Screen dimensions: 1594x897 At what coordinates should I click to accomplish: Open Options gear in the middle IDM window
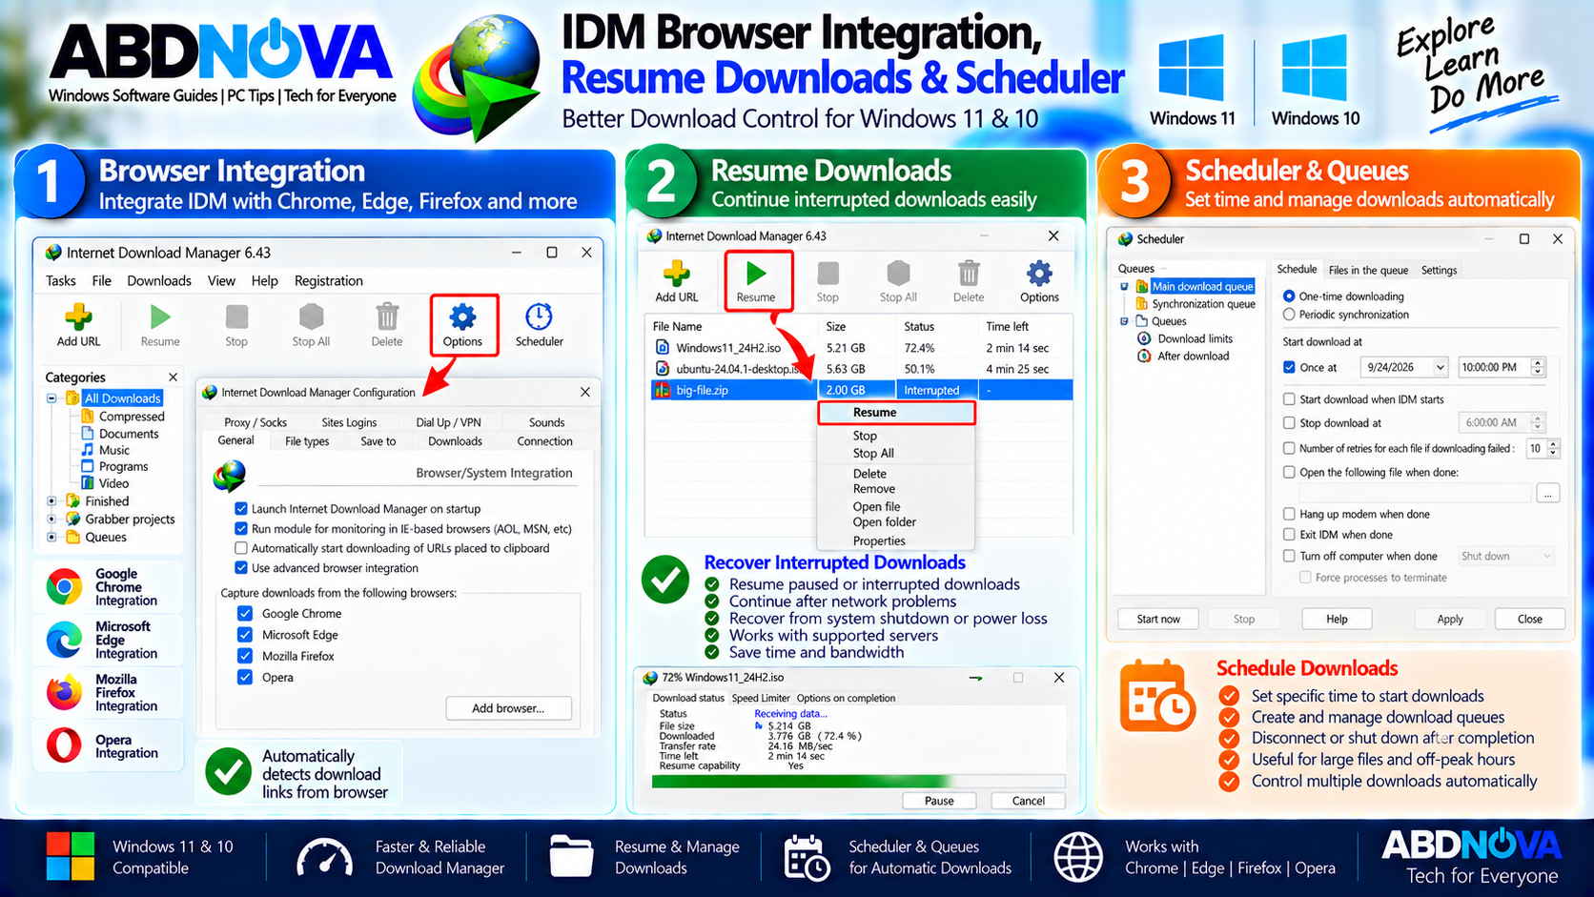point(1039,274)
